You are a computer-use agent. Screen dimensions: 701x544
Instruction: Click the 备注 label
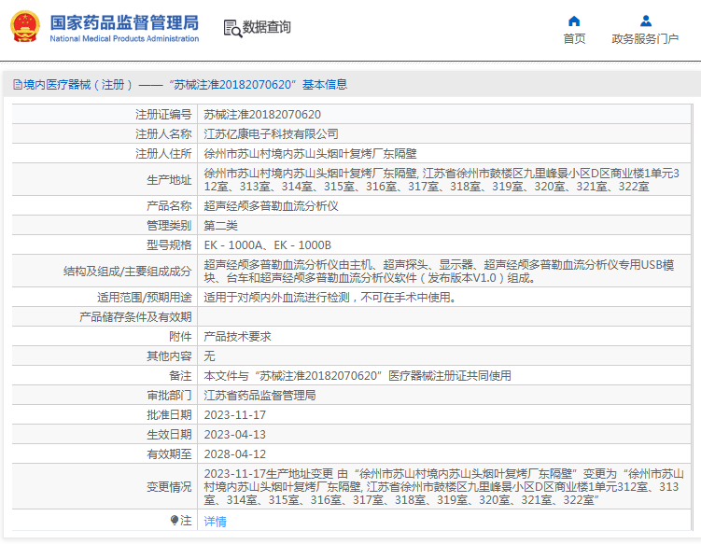[180, 376]
